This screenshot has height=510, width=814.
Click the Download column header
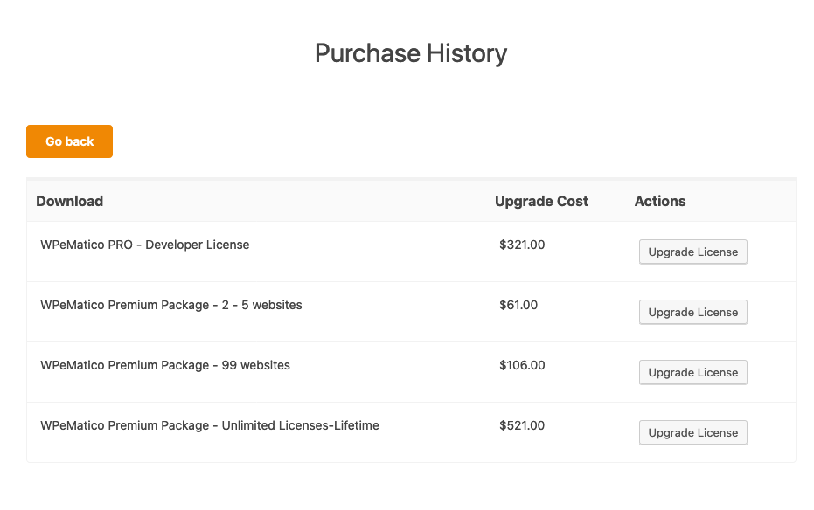click(70, 201)
